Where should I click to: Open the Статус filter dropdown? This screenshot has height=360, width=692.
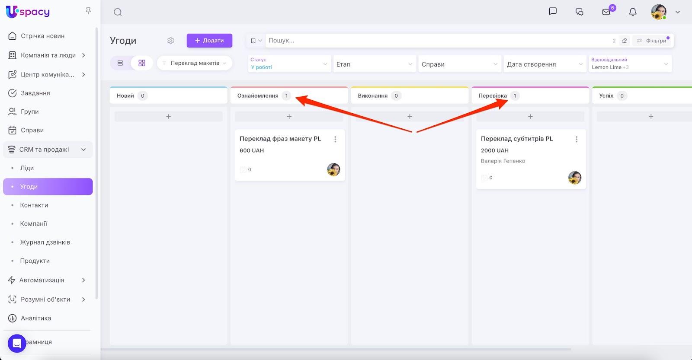coord(289,64)
